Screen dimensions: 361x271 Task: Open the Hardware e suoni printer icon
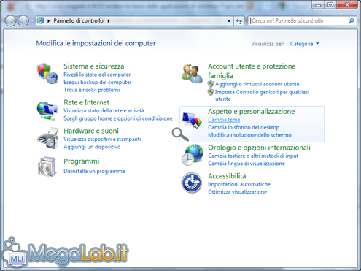[47, 138]
